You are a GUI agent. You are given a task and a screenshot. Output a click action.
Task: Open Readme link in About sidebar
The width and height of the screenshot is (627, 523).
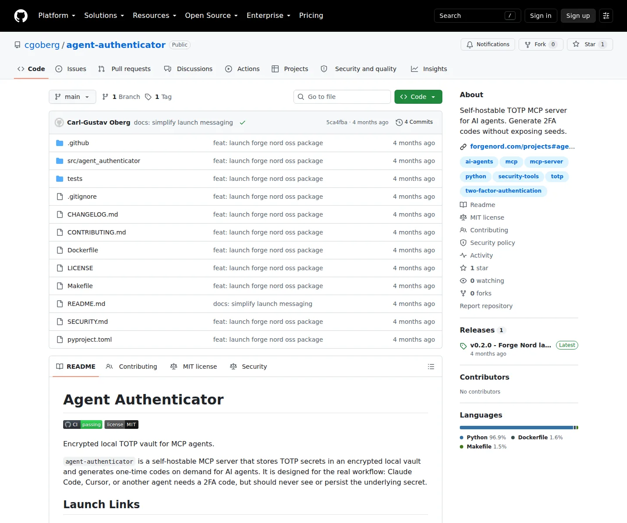tap(478, 205)
